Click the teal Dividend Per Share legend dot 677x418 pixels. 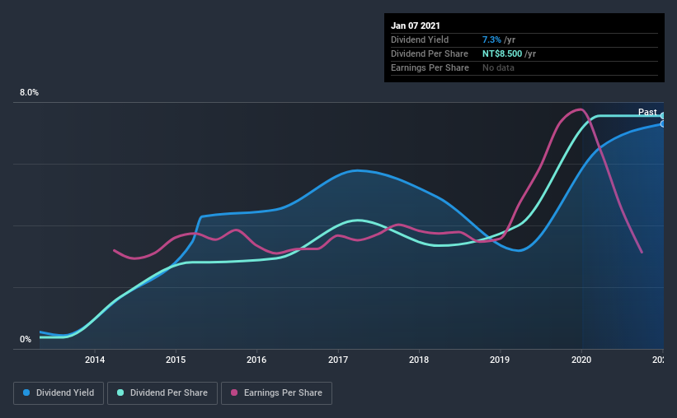(120, 392)
